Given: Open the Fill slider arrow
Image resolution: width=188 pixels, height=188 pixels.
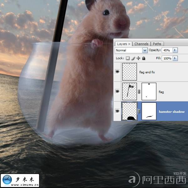Looking at the screenshot, I should coord(175,58).
